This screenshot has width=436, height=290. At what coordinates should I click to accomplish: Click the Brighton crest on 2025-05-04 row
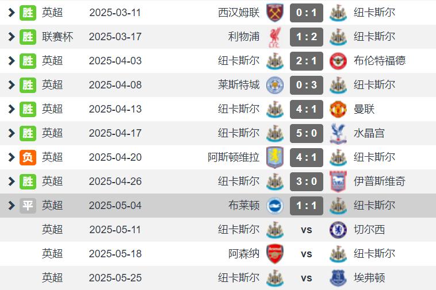click(275, 206)
